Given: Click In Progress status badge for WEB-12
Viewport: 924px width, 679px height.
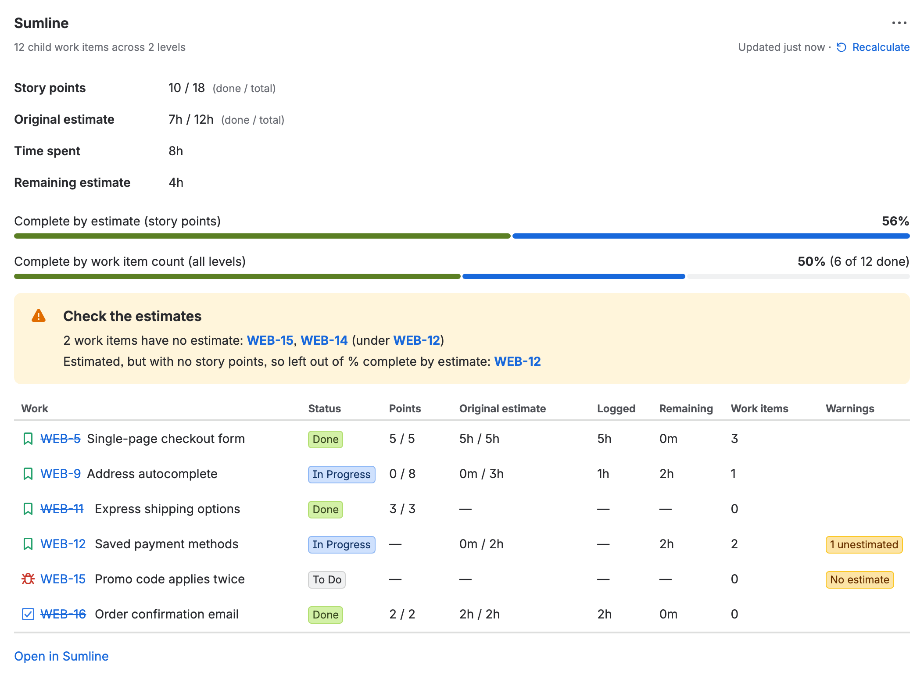Looking at the screenshot, I should [x=341, y=544].
